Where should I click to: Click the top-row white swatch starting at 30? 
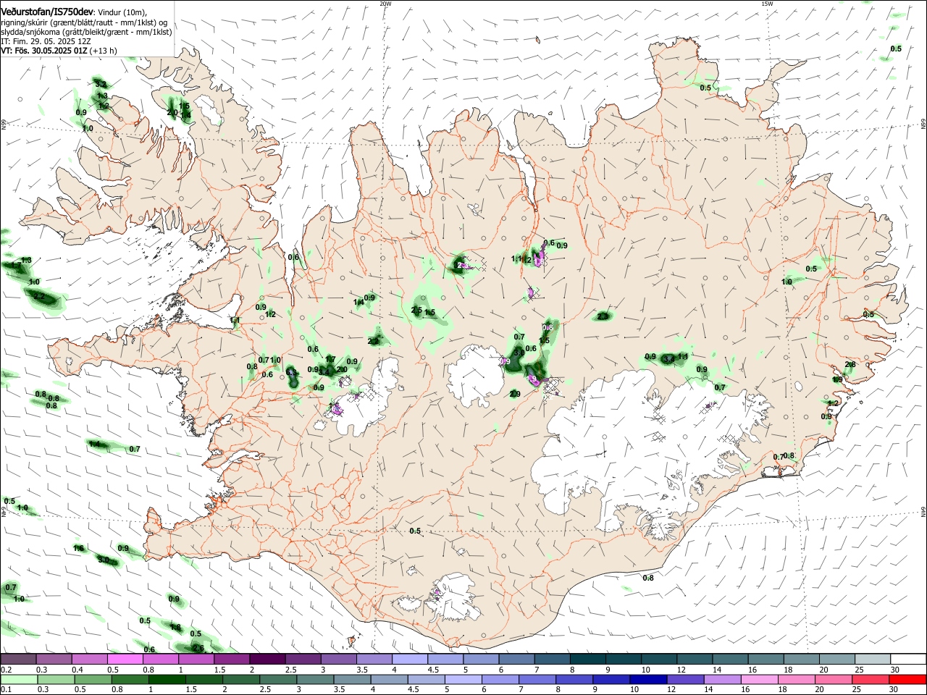[908, 660]
